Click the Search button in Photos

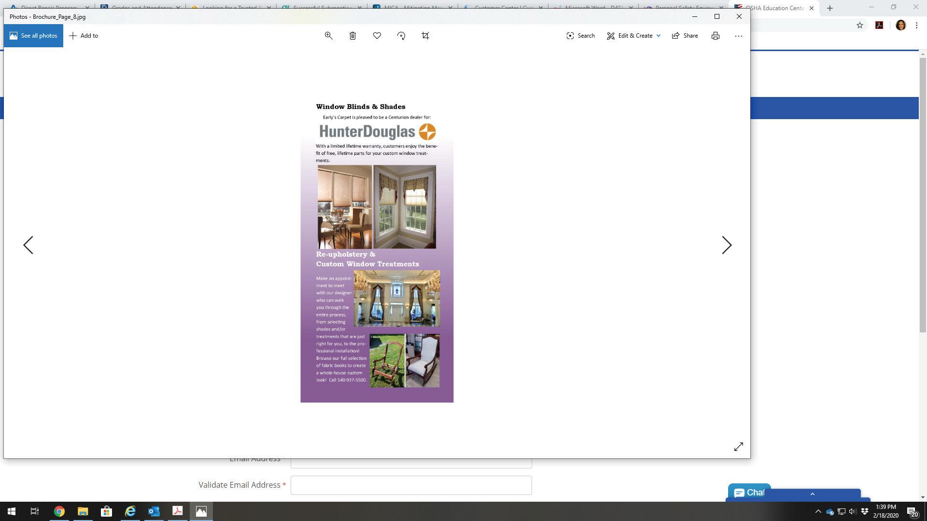click(x=580, y=36)
